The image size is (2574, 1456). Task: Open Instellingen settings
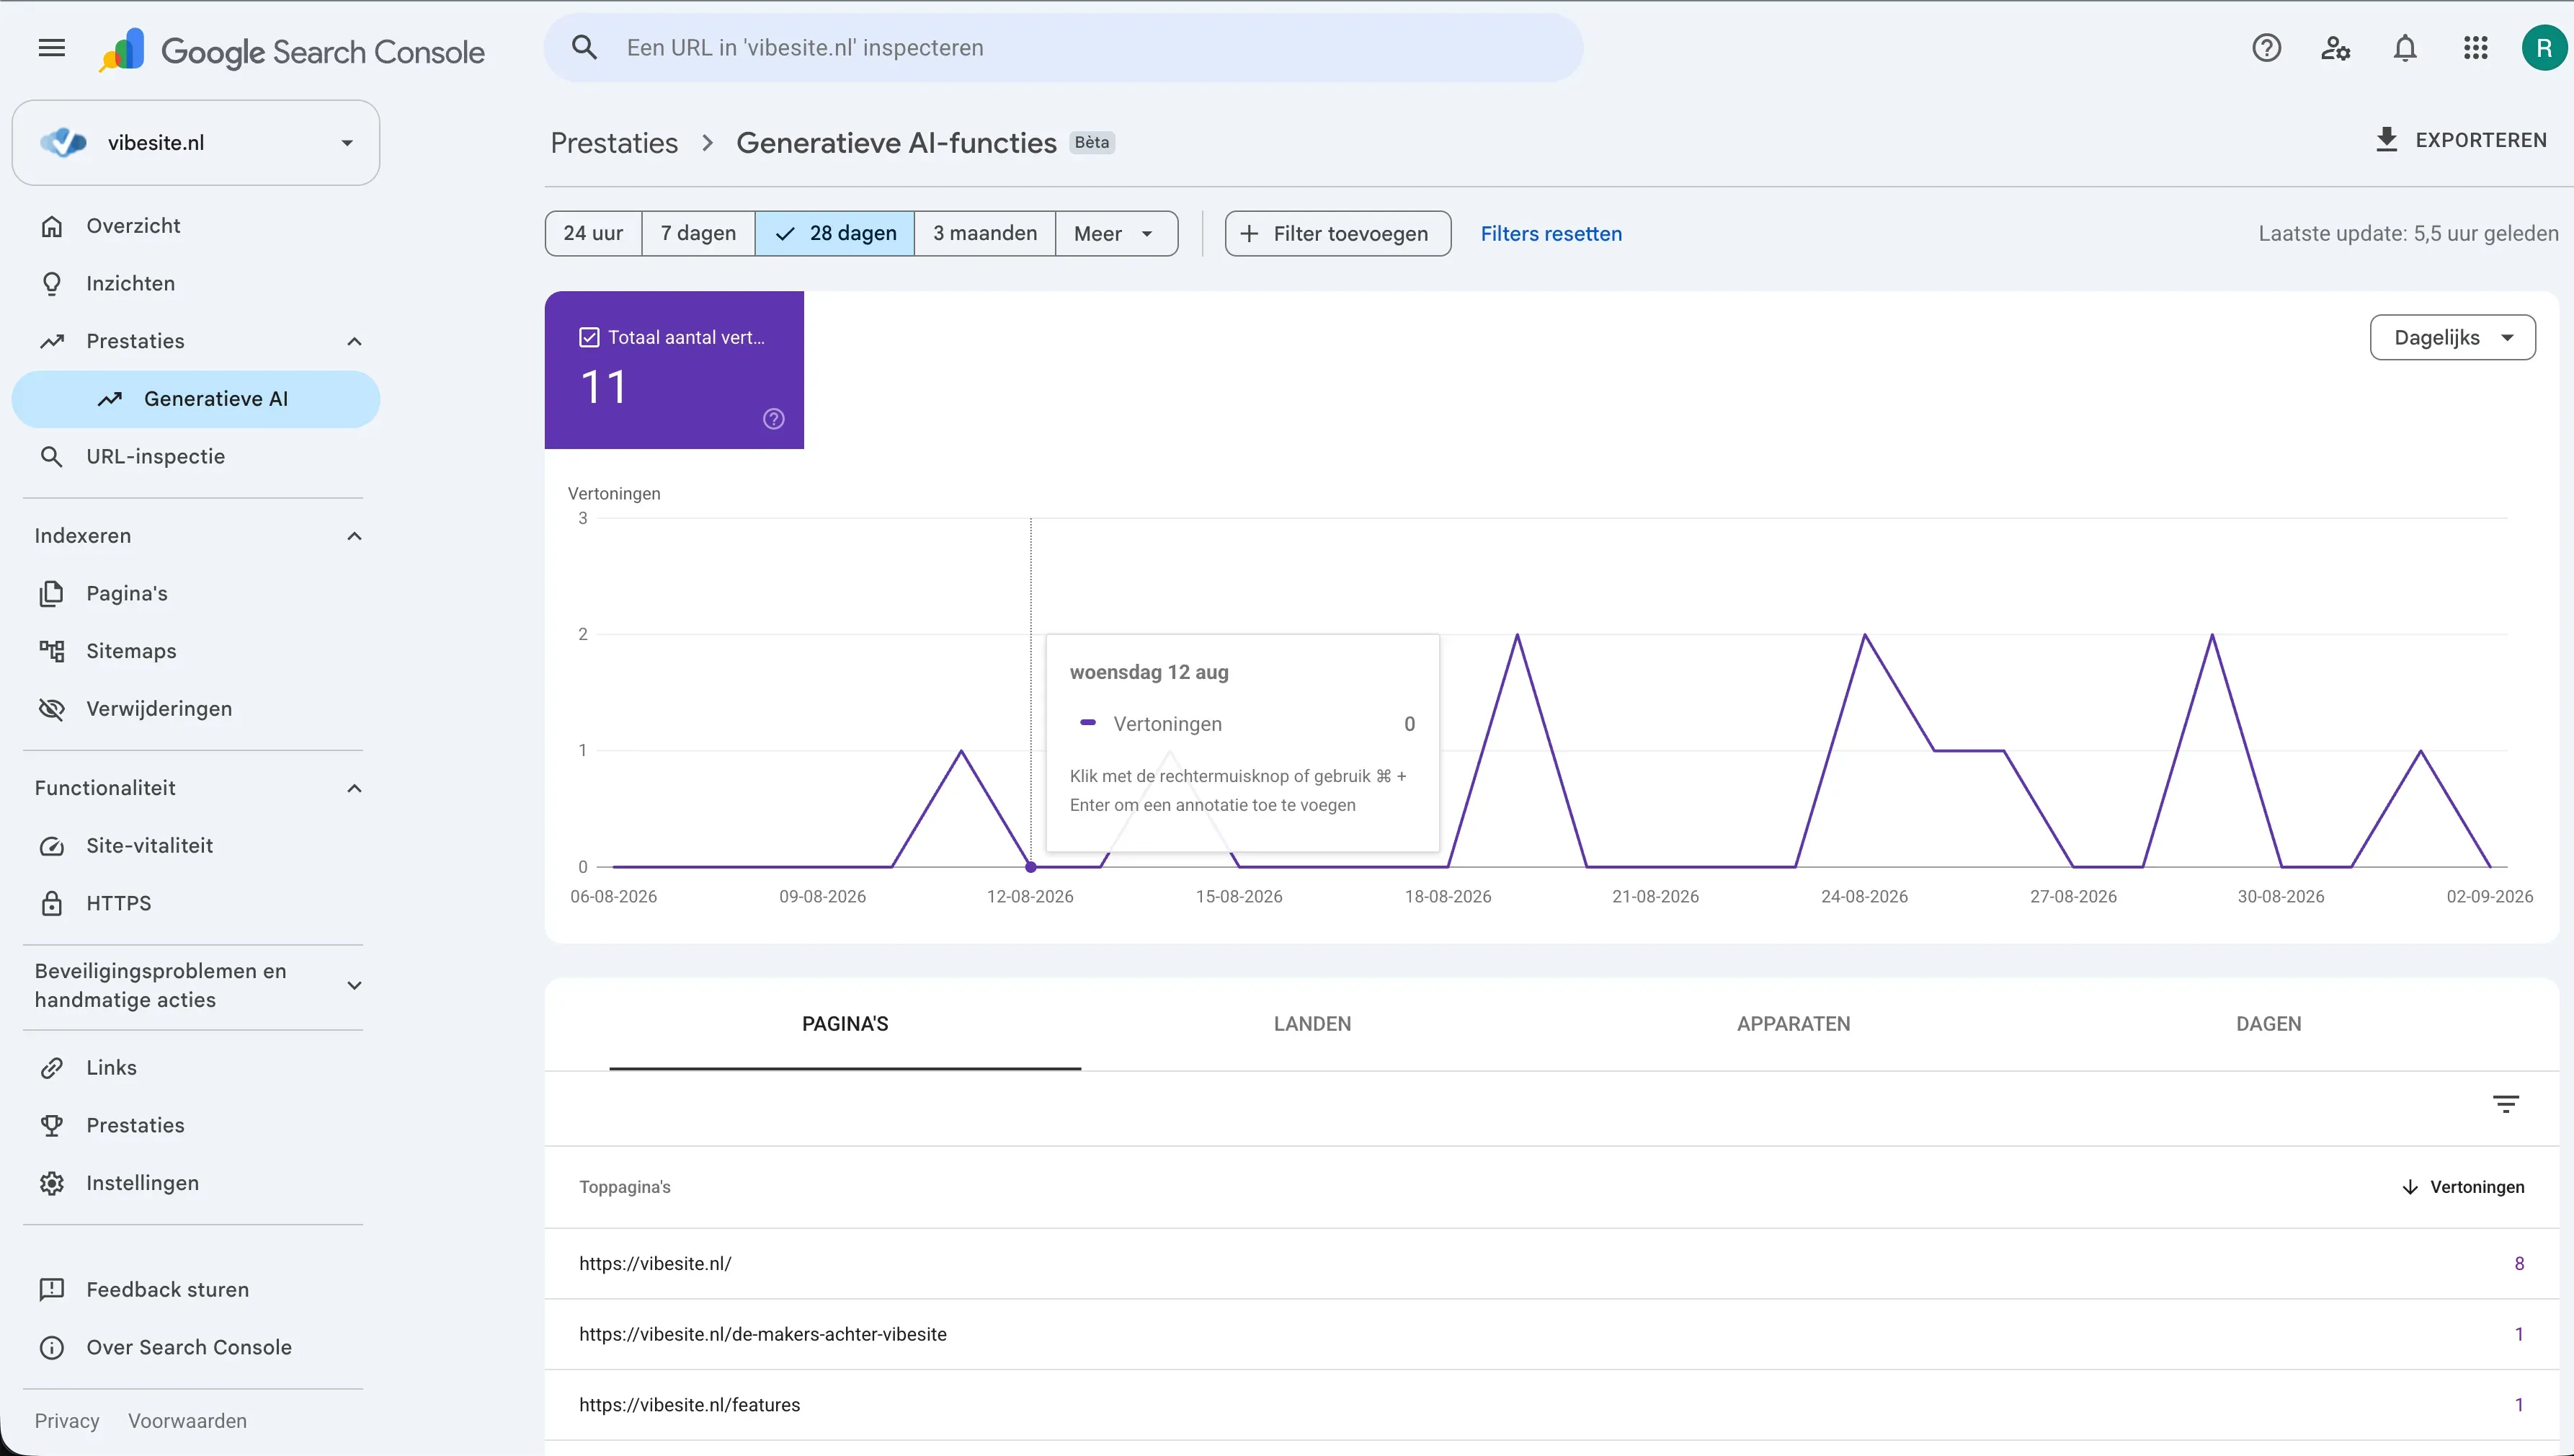pyautogui.click(x=196, y=1183)
